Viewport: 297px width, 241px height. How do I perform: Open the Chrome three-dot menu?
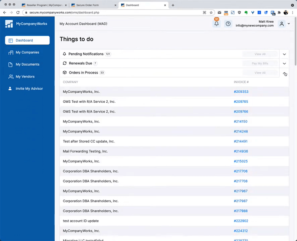point(293,12)
